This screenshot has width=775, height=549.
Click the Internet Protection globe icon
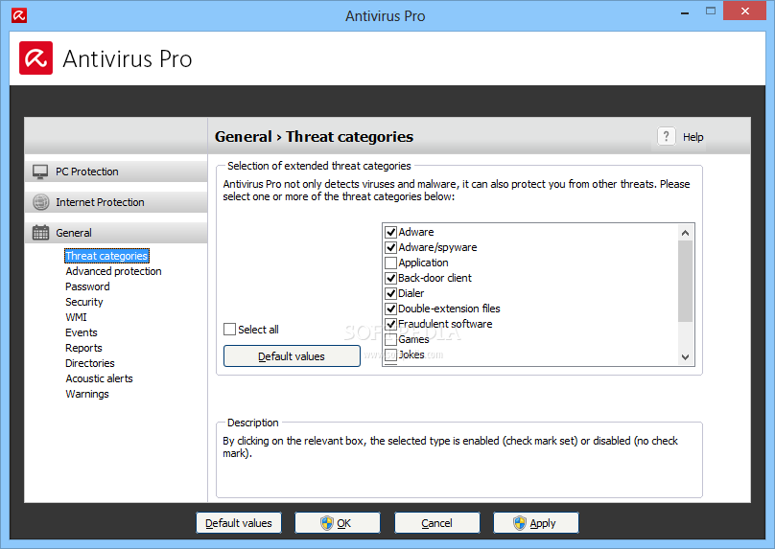click(x=40, y=202)
